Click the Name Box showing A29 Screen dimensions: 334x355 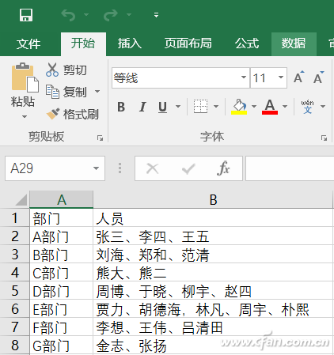point(49,168)
